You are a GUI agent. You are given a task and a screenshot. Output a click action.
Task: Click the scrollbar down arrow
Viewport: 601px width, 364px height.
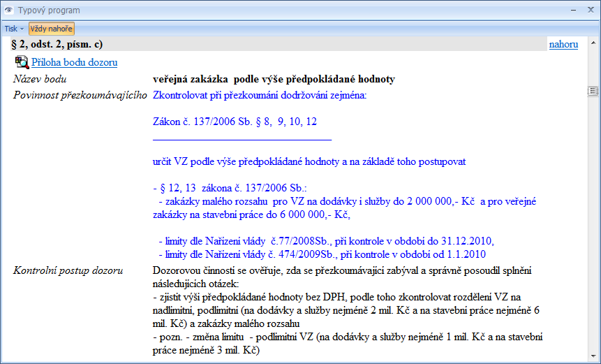pos(593,357)
